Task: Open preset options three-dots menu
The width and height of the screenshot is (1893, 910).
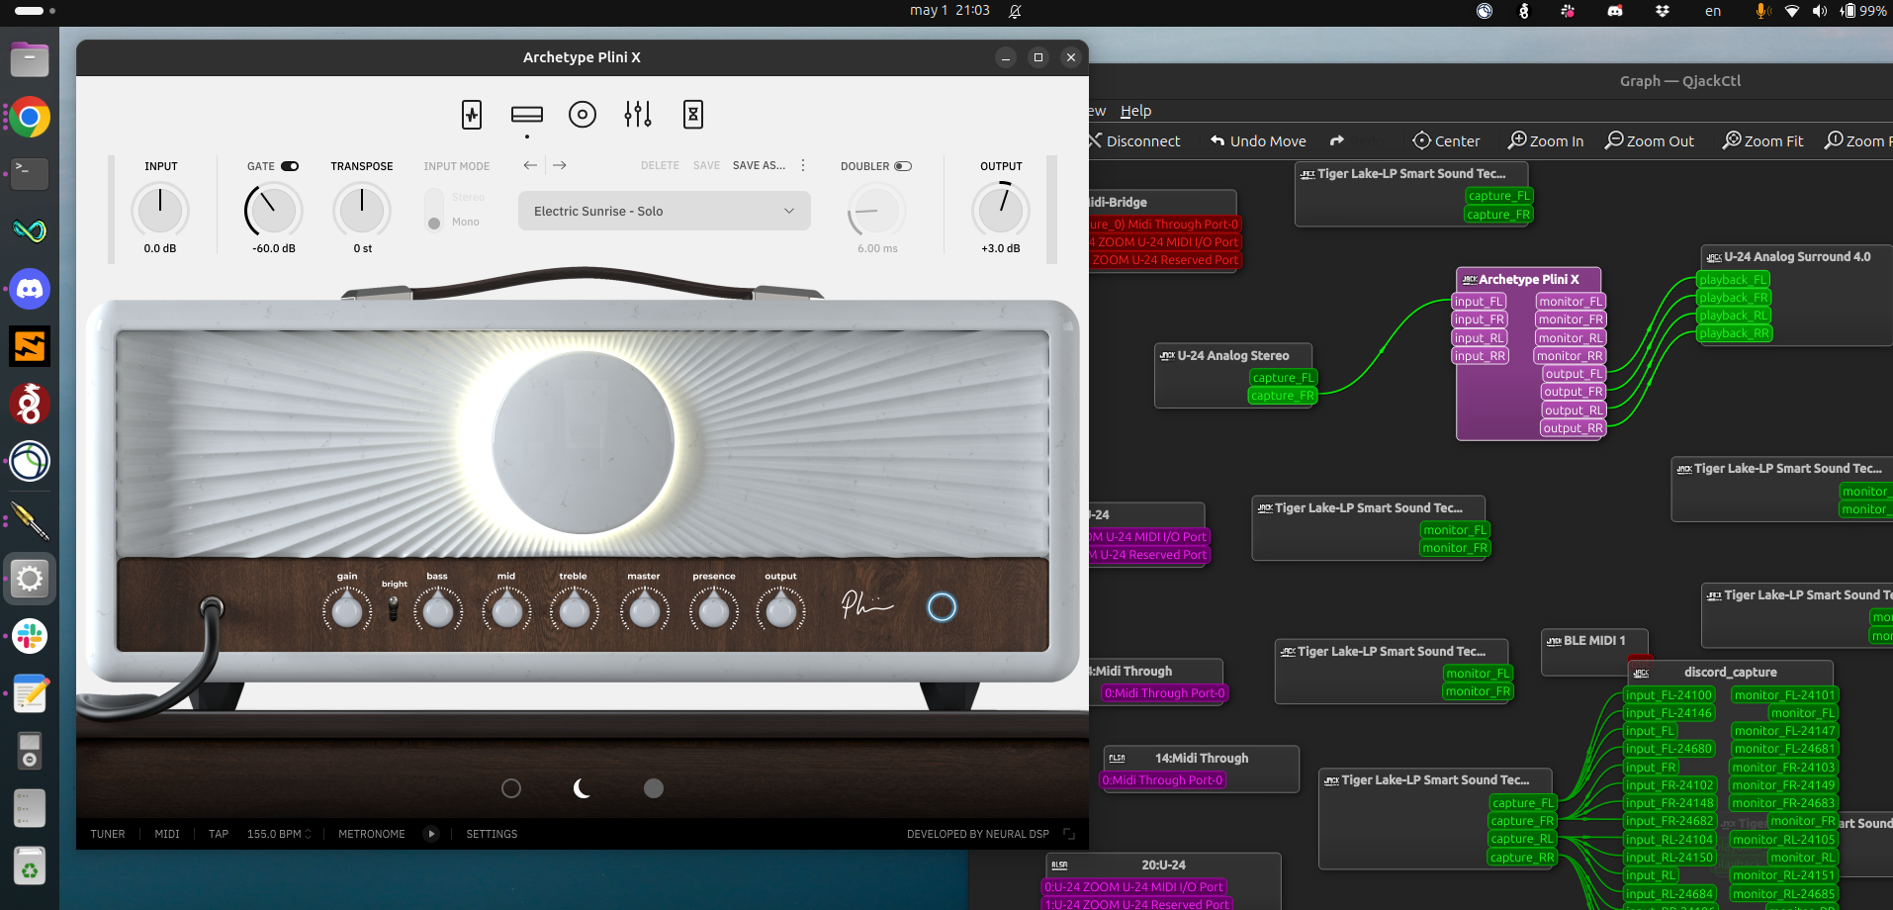Action: [x=803, y=165]
